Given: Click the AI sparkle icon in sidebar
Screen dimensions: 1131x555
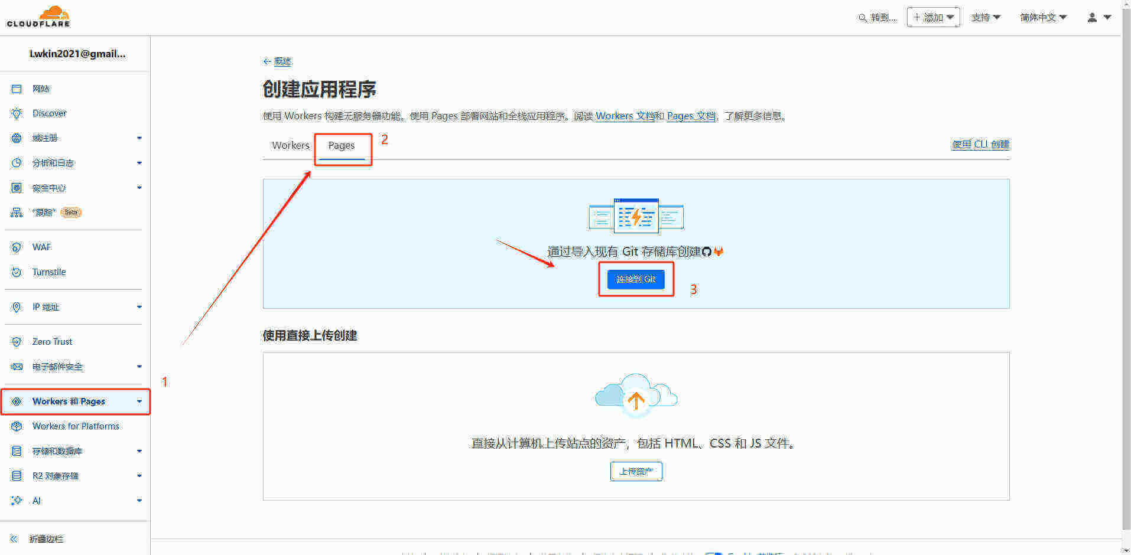Looking at the screenshot, I should (17, 501).
